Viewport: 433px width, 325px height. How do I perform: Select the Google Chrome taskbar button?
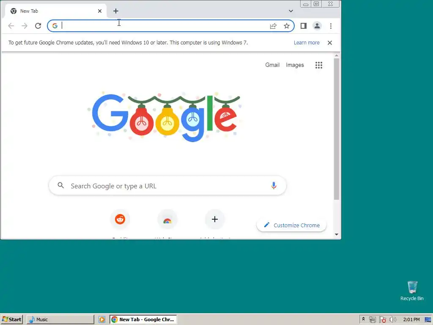pyautogui.click(x=143, y=319)
